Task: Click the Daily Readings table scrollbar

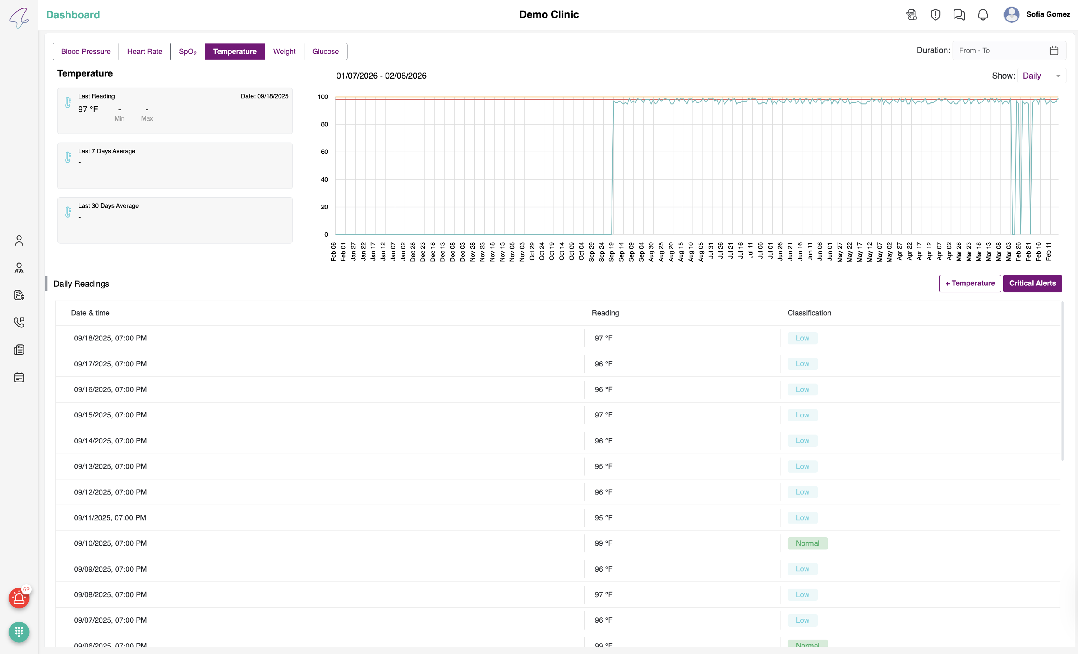Action: (x=1062, y=380)
